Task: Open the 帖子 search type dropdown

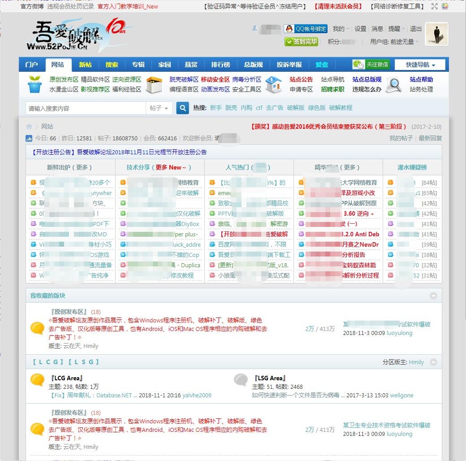Action: pos(159,108)
